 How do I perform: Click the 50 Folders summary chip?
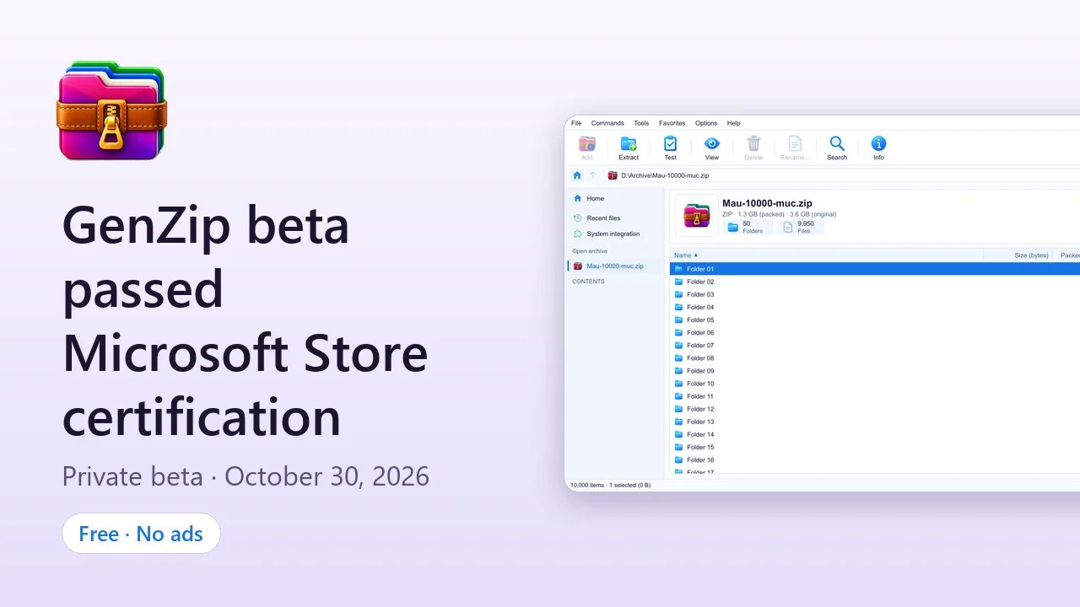[748, 227]
